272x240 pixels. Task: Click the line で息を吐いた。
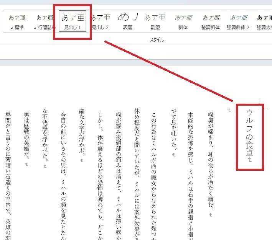pos(174,130)
